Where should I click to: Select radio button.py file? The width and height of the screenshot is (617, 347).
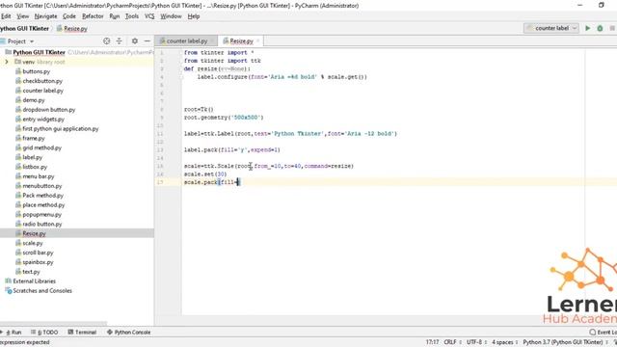(42, 224)
